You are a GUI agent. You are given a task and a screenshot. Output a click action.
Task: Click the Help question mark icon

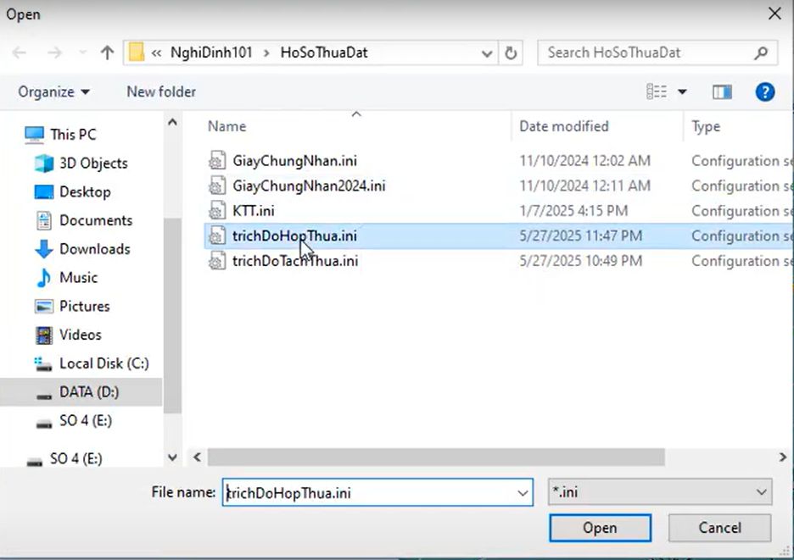[x=764, y=91]
